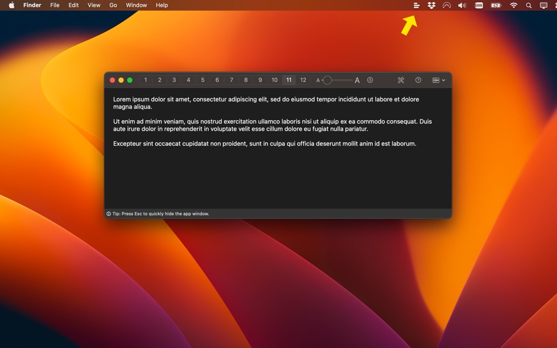
Task: Switch to note tab 9
Action: tap(260, 80)
